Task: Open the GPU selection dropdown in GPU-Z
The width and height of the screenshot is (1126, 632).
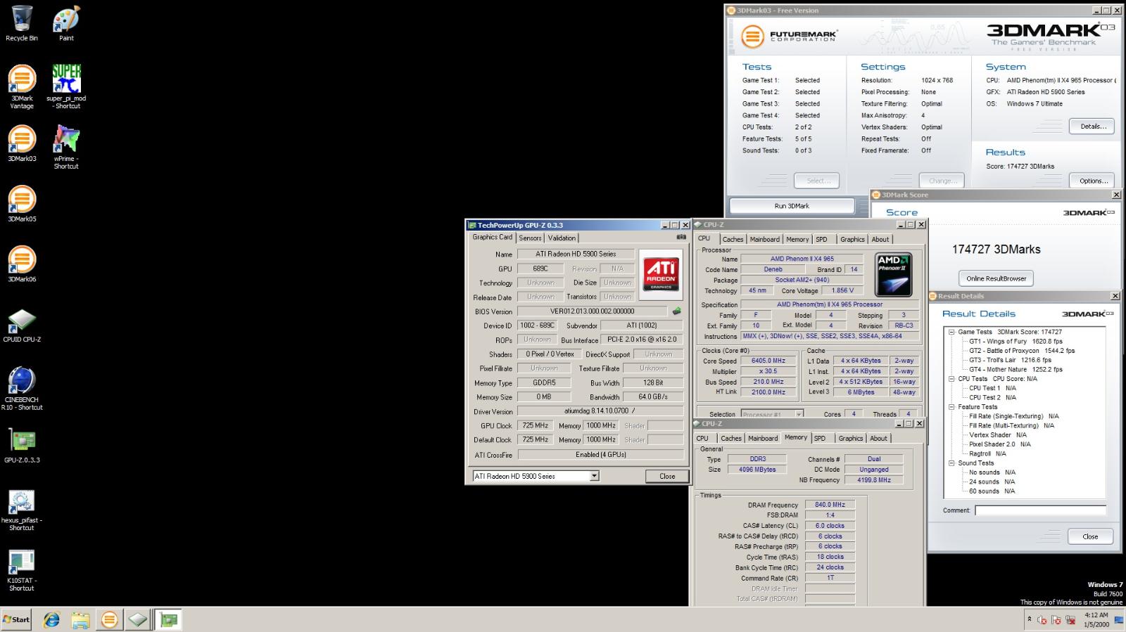Action: pos(594,476)
